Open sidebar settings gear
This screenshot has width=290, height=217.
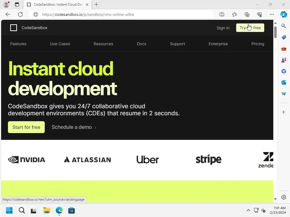pyautogui.click(x=283, y=197)
